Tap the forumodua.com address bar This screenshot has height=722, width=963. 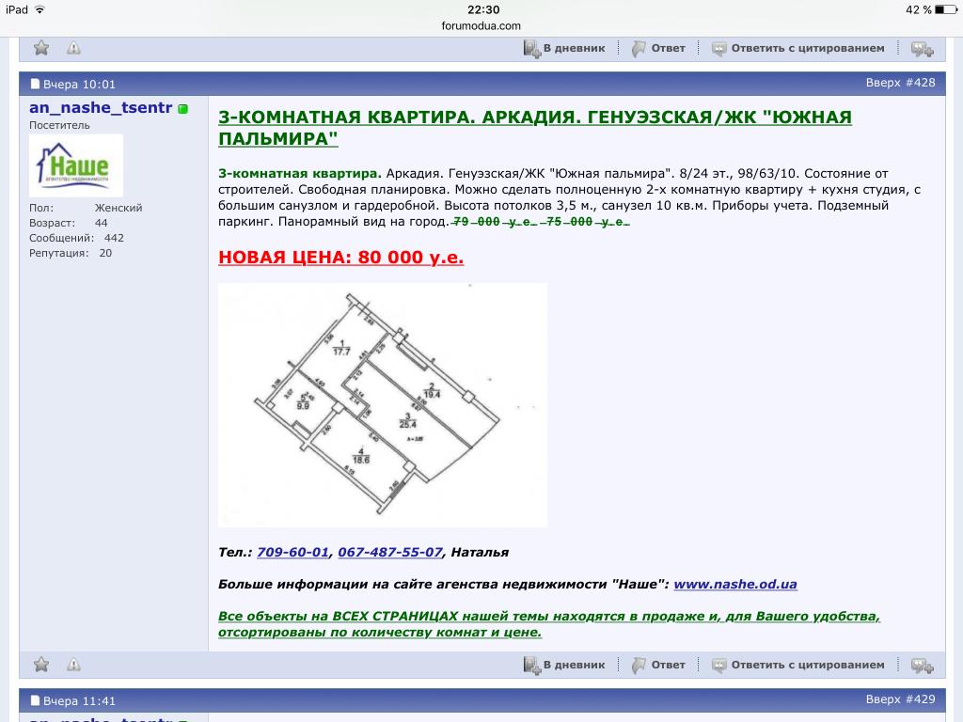(481, 25)
